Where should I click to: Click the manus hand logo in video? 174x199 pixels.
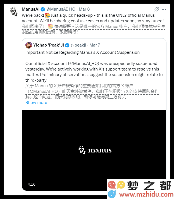point(82,150)
